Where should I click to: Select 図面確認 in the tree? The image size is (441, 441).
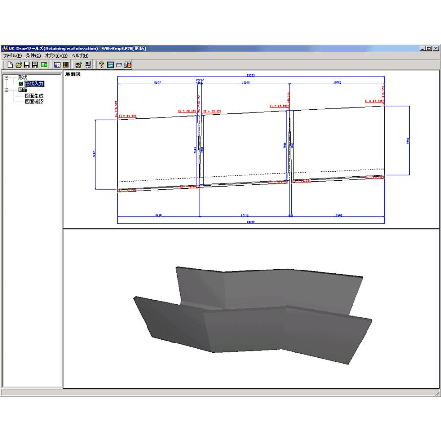click(34, 102)
